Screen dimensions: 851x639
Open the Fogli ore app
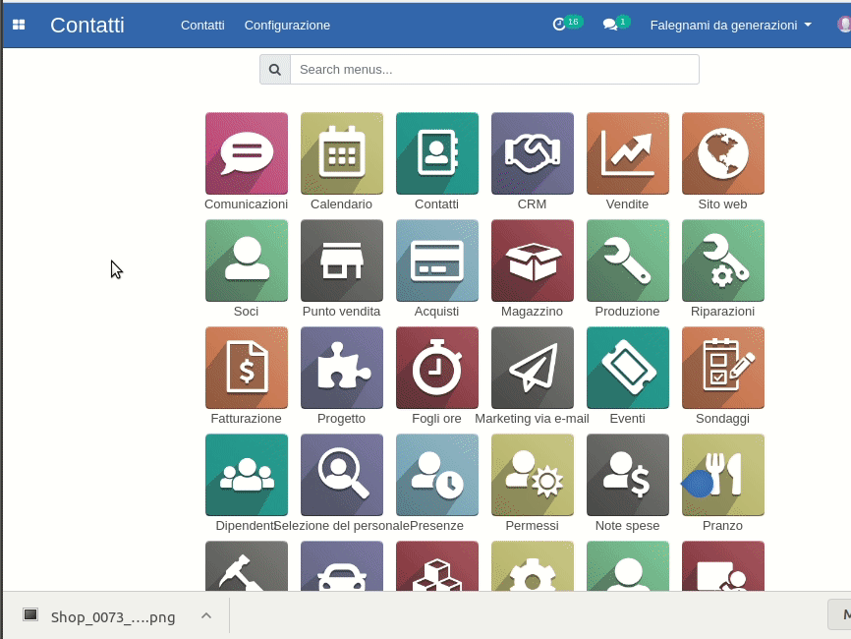click(437, 368)
